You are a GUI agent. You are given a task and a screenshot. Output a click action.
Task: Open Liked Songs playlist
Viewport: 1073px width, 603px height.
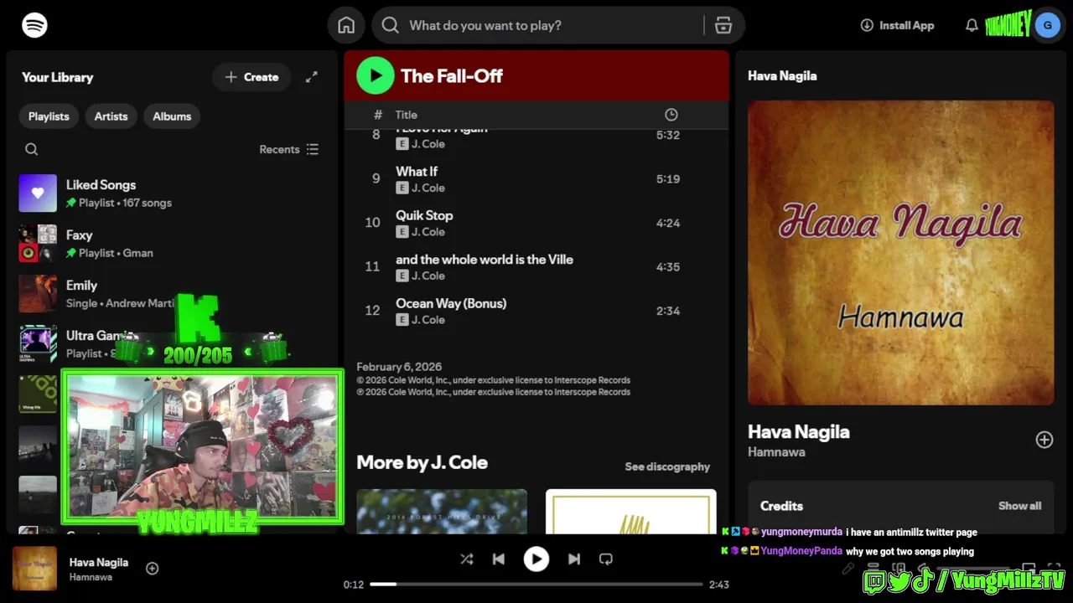(x=172, y=193)
